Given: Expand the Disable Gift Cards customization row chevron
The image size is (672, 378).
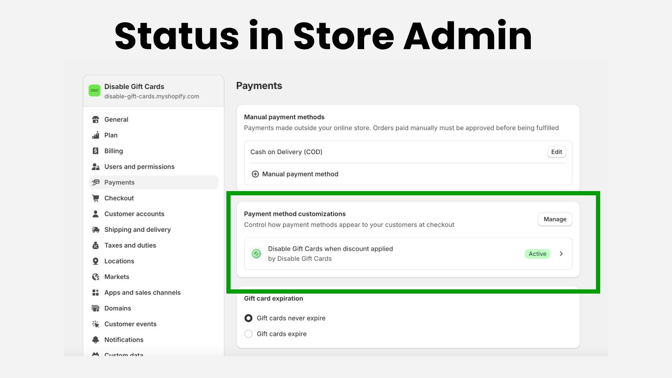Looking at the screenshot, I should point(561,254).
